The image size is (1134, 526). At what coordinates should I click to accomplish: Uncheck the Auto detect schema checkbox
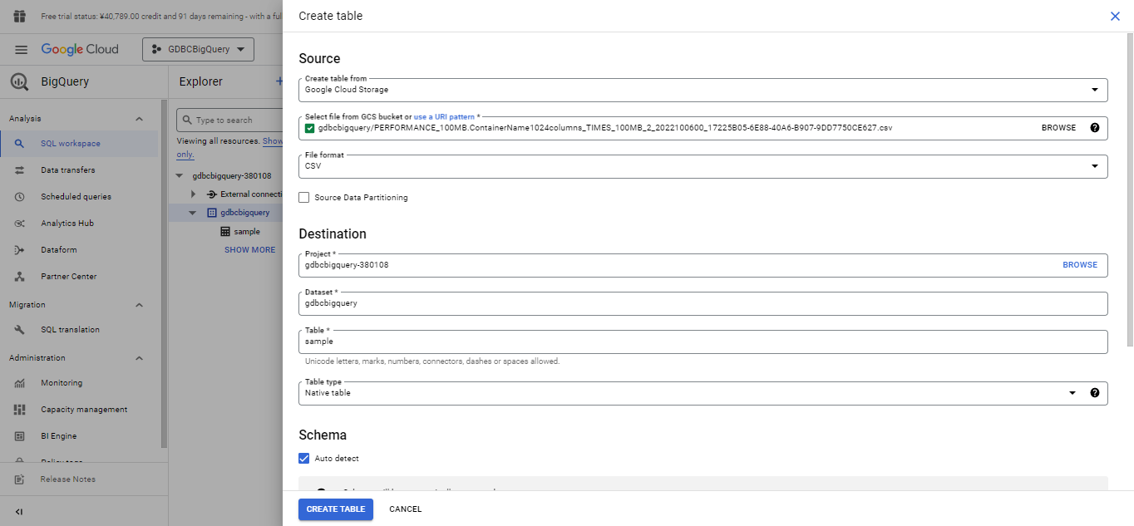[x=304, y=459]
